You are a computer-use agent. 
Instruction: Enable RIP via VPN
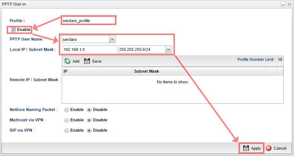click(67, 131)
